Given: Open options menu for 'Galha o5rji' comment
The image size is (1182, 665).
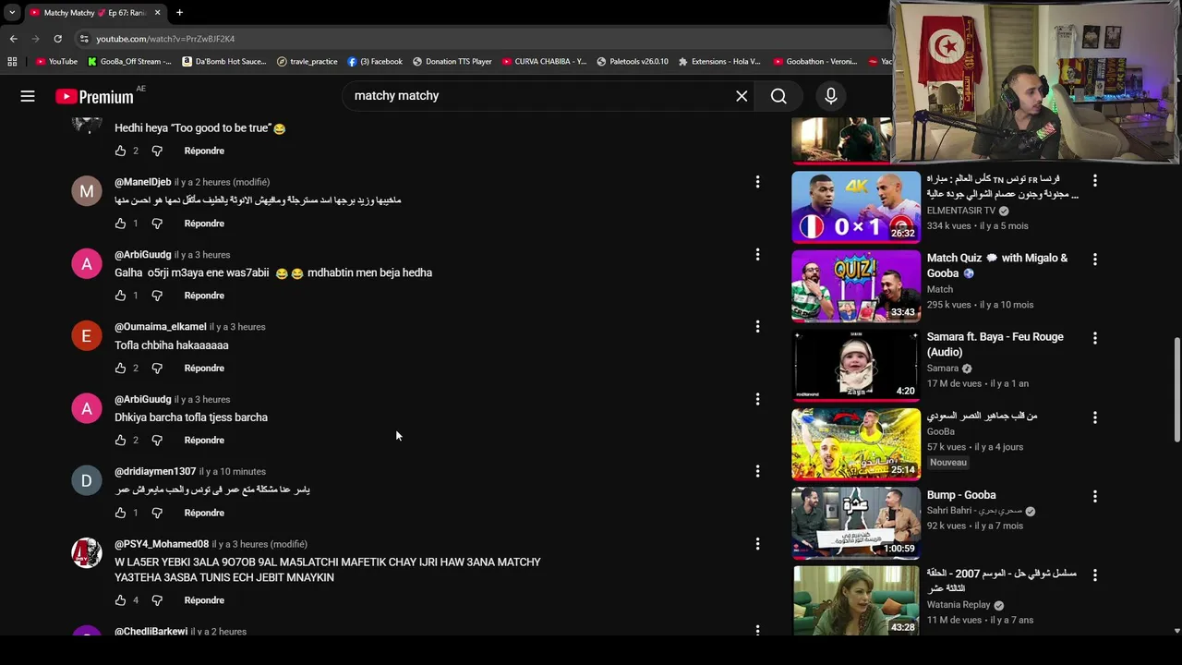Looking at the screenshot, I should pyautogui.click(x=757, y=254).
